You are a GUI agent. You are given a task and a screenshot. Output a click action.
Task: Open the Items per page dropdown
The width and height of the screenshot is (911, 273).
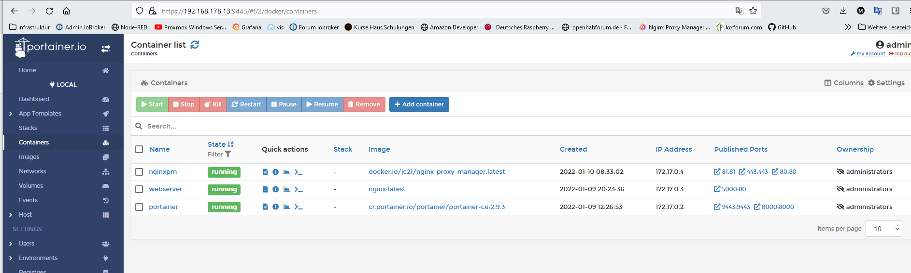click(x=883, y=229)
